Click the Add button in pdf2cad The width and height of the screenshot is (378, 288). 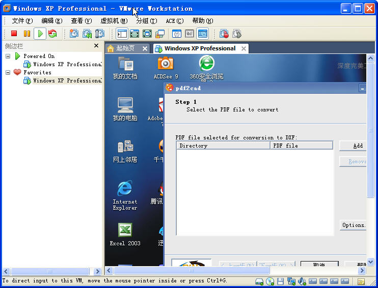click(358, 146)
